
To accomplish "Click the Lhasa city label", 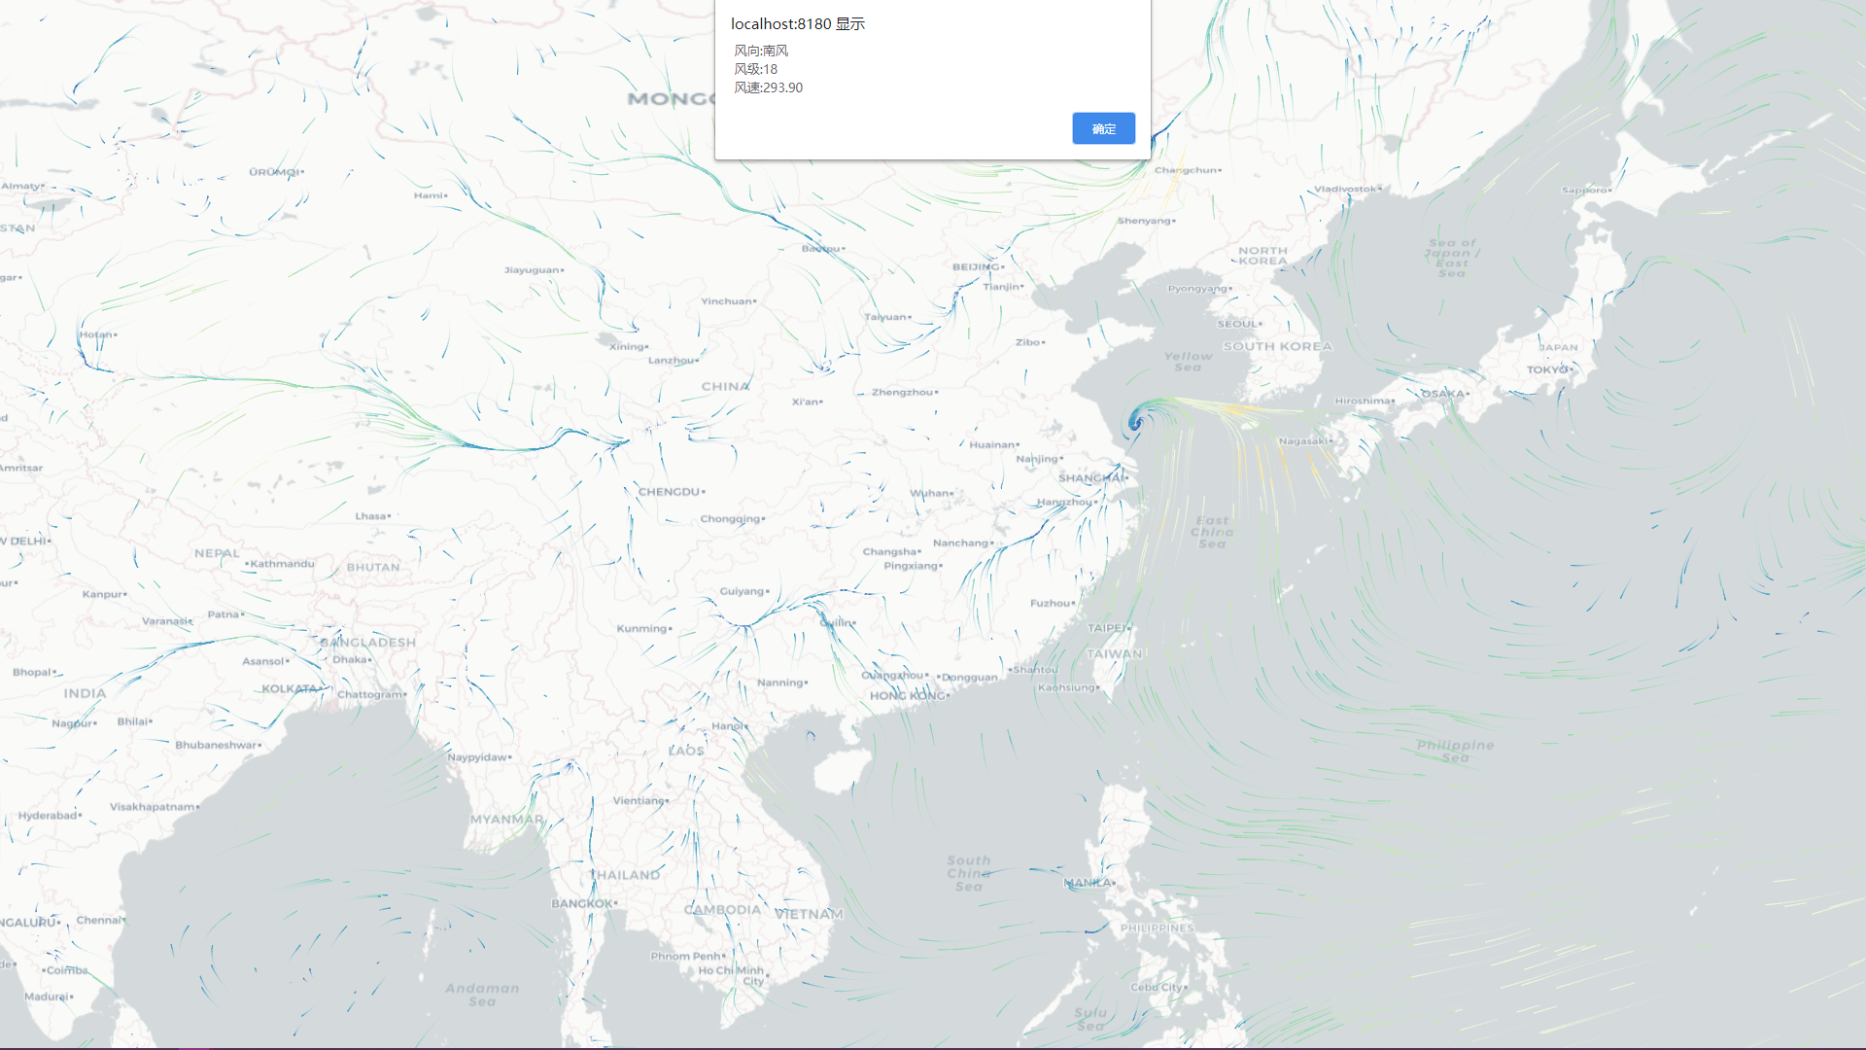I will point(372,516).
